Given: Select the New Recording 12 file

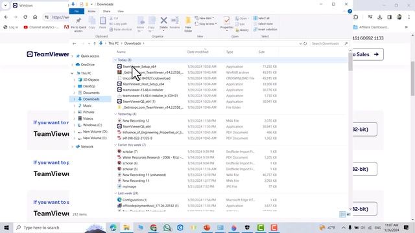Looking at the screenshot, I should (136, 121).
